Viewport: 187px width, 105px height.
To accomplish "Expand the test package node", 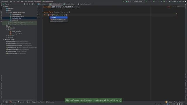I will [x=7, y=24].
